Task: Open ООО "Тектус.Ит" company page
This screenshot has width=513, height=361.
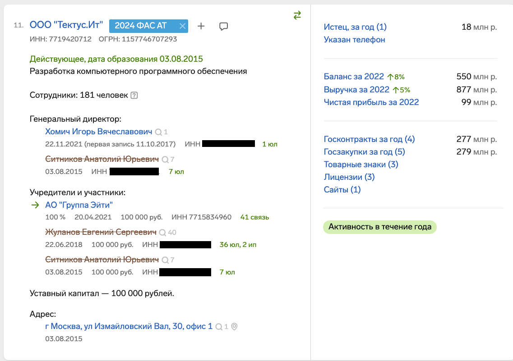Action: 66,25
